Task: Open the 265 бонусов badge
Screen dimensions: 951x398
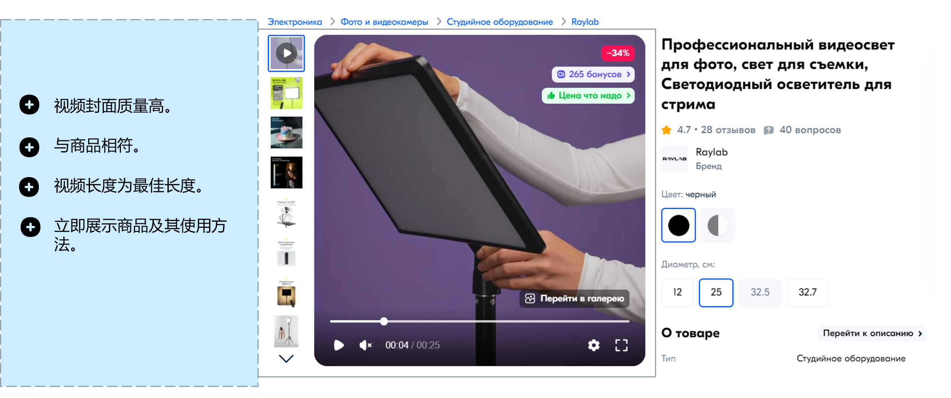Action: 593,74
